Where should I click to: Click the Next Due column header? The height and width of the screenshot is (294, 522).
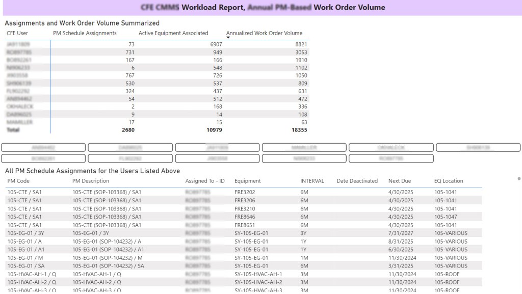point(400,181)
